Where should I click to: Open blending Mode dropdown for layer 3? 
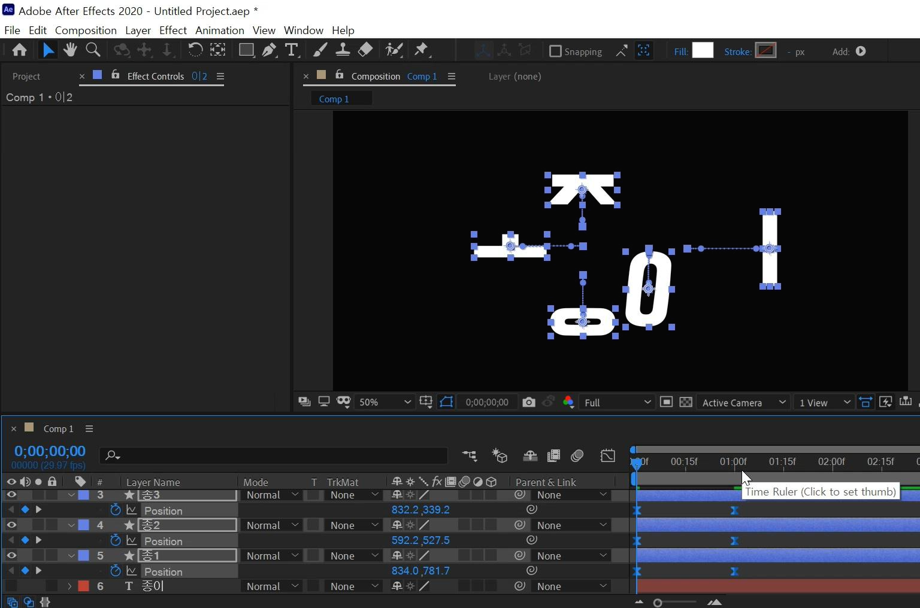point(271,495)
